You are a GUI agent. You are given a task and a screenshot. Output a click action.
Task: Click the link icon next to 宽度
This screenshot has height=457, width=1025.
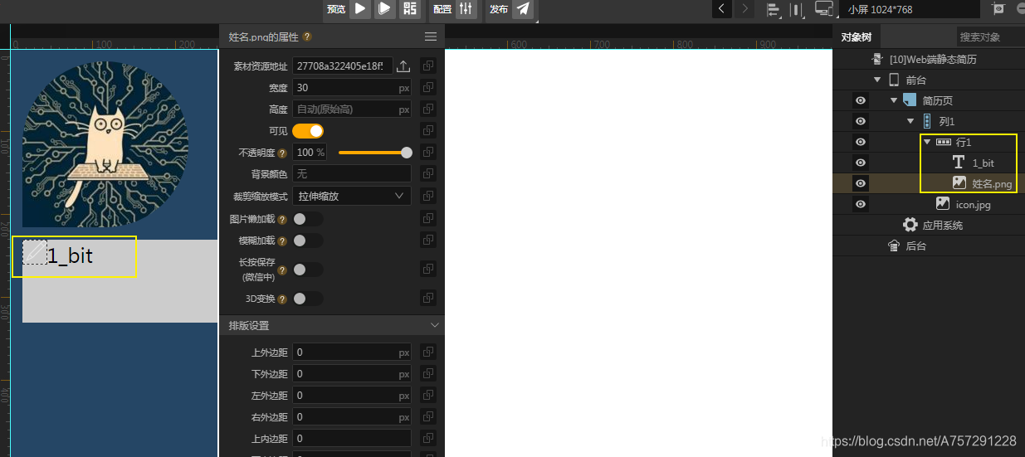[427, 87]
